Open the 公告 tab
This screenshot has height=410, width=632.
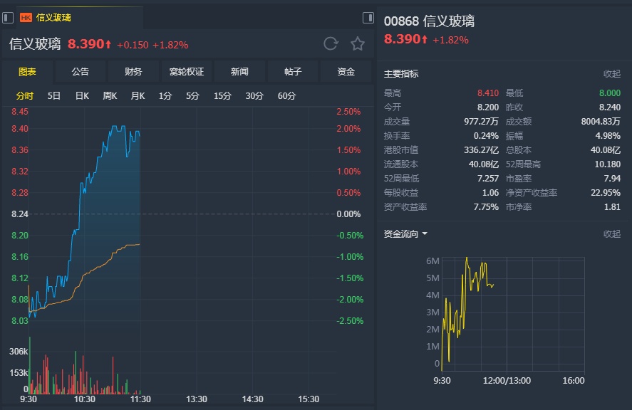[x=81, y=72]
